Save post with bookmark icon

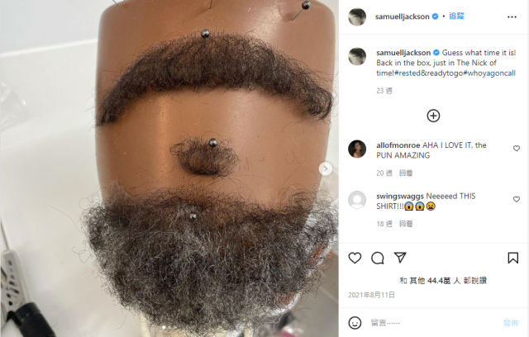point(512,259)
